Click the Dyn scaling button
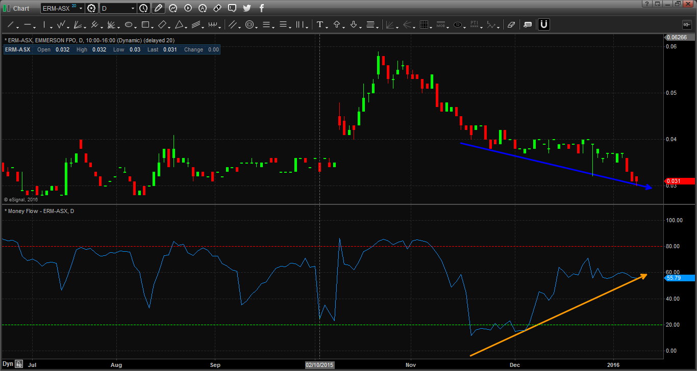Screen dimensions: 697x371 coord(7,364)
